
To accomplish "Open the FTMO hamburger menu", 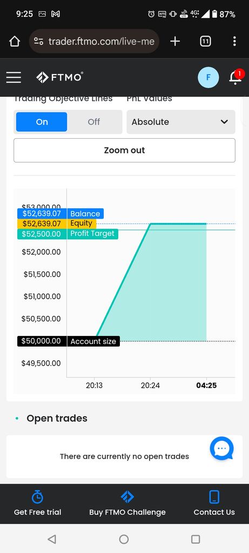I will 14,77.
